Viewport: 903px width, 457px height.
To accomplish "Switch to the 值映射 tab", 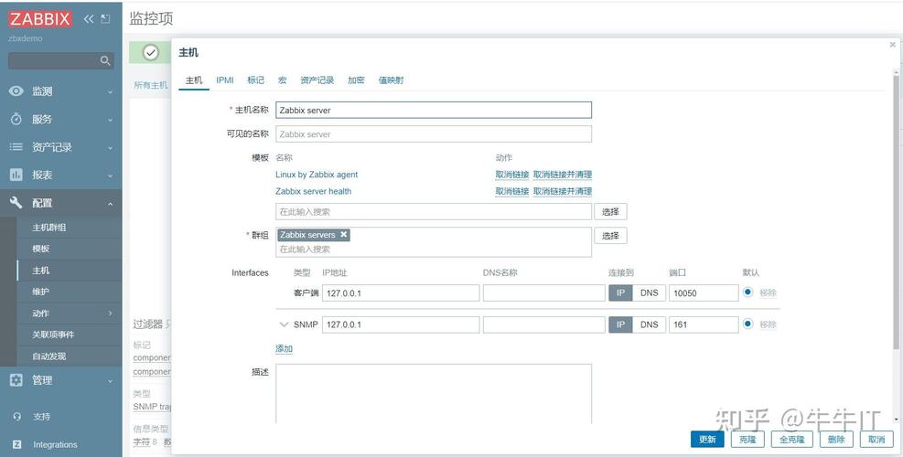I will 391,80.
